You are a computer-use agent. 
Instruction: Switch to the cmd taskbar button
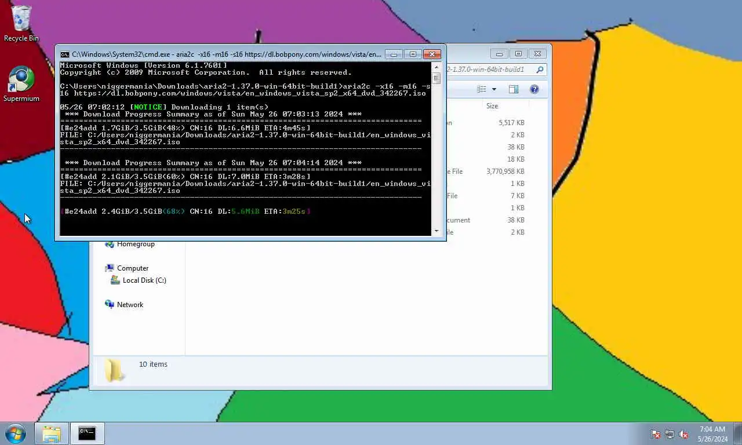pyautogui.click(x=87, y=433)
